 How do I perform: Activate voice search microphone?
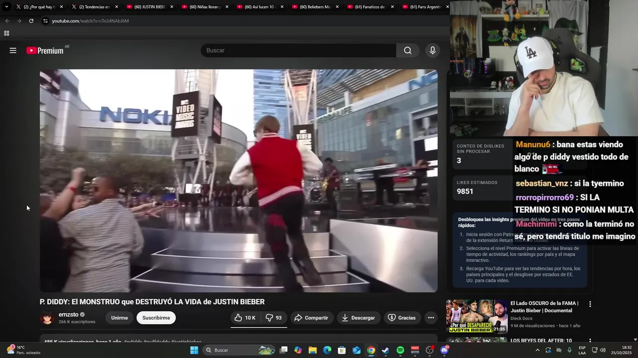coord(433,50)
